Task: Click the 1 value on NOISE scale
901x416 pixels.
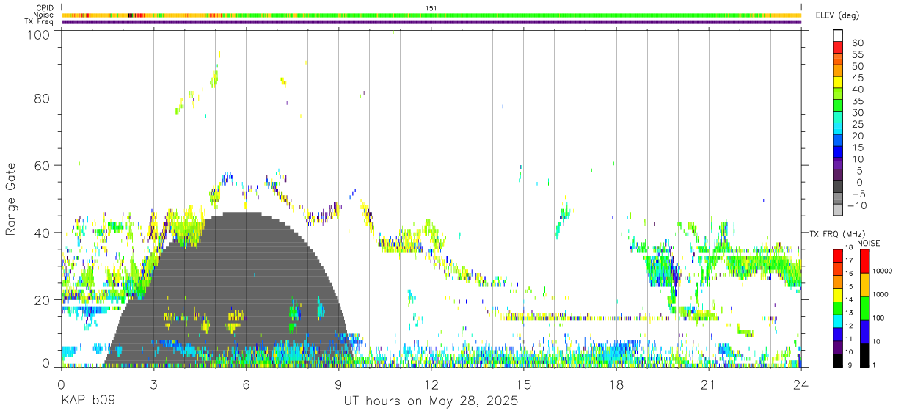Action: coord(875,365)
